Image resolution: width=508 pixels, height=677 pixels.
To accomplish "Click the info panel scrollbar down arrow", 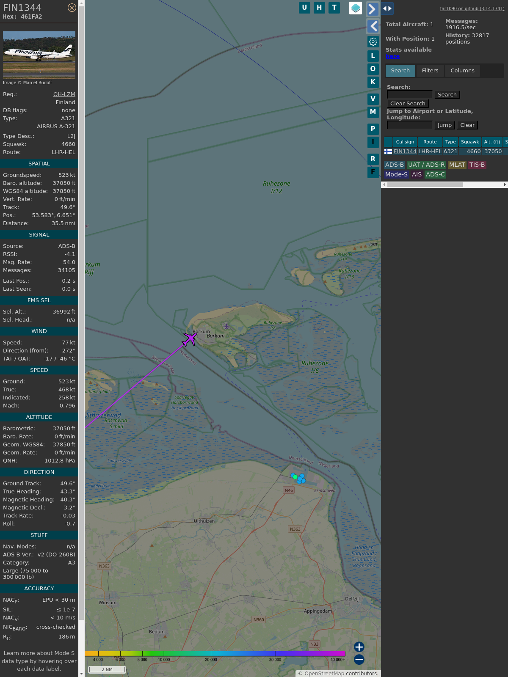I will click(81, 673).
